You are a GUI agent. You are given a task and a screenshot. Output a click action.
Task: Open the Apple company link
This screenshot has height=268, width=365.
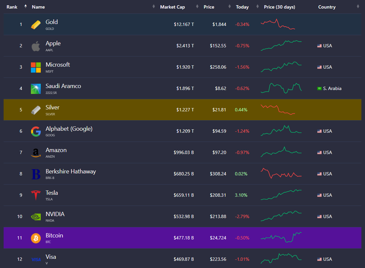click(53, 43)
